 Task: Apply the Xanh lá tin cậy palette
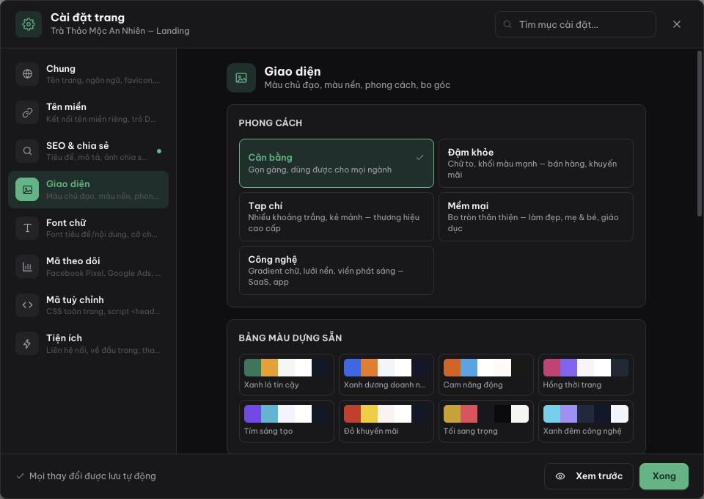click(x=287, y=374)
